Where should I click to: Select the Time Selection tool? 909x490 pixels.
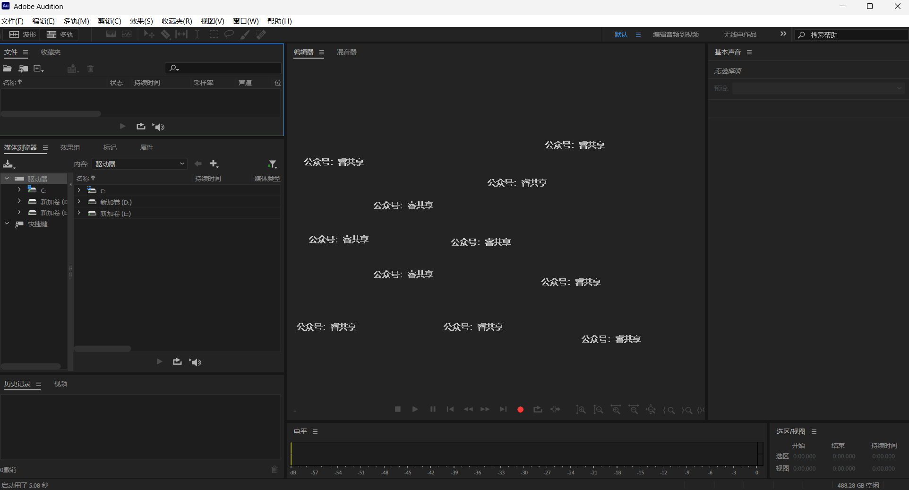tap(197, 34)
